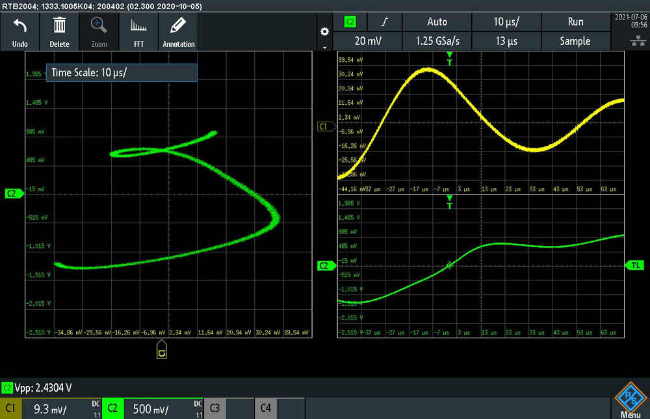Click trigger position T marker on yellow plot
The width and height of the screenshot is (650, 419).
pos(450,59)
